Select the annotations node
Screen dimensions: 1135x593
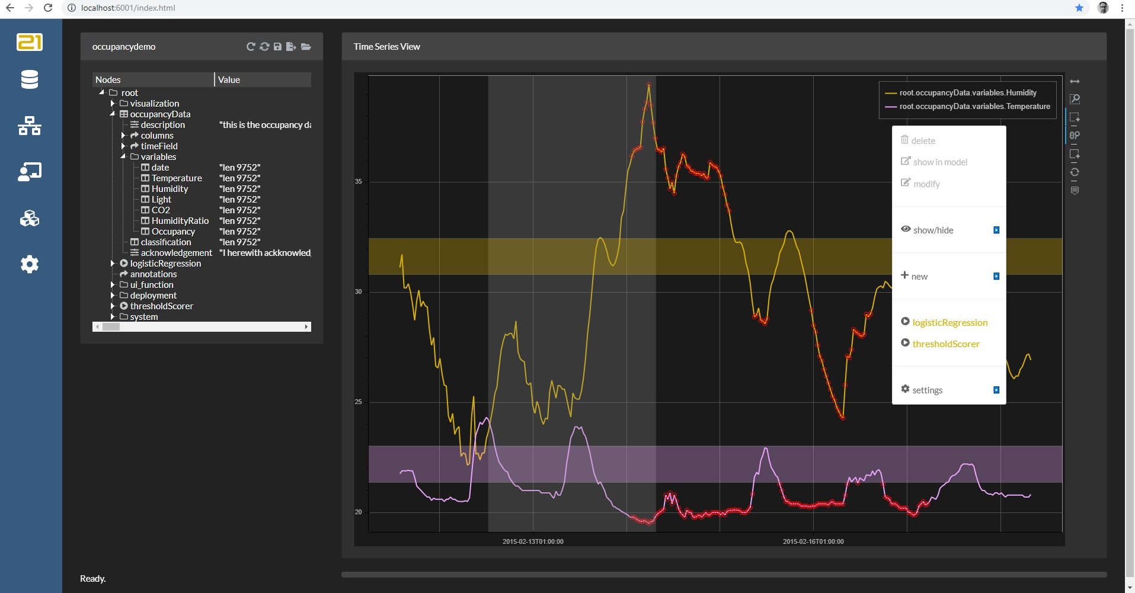tap(154, 274)
